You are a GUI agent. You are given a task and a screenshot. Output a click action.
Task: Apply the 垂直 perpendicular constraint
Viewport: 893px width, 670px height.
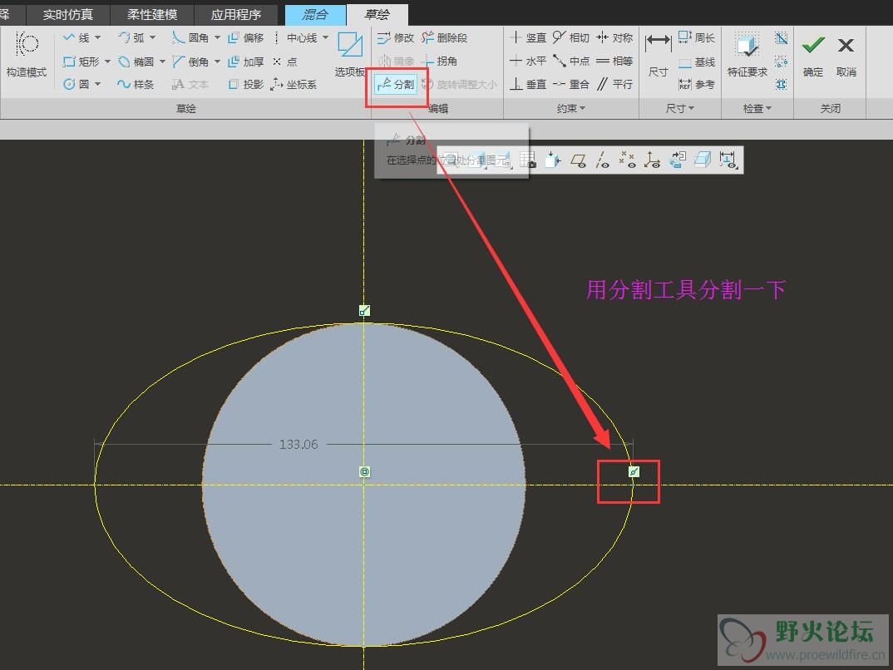[x=528, y=84]
